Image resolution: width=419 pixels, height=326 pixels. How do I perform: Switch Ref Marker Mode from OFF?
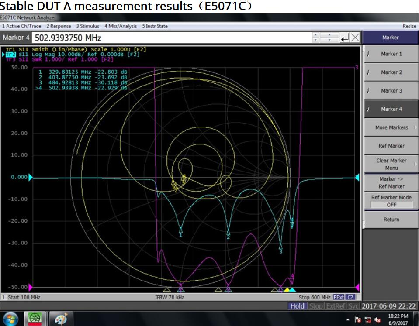[x=391, y=201]
